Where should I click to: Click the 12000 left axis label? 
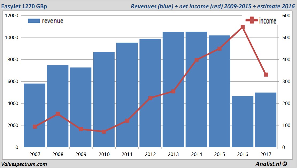click(x=12, y=16)
